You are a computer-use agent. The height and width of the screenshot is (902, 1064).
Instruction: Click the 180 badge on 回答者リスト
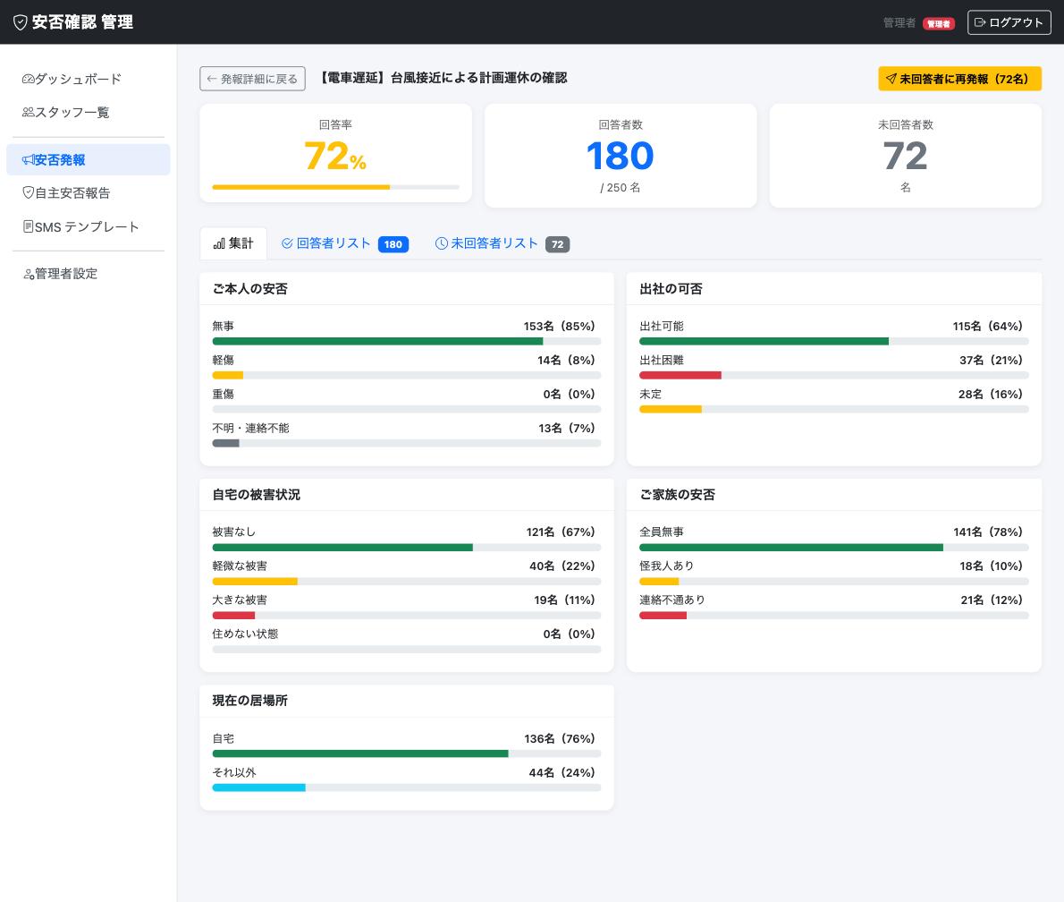393,244
